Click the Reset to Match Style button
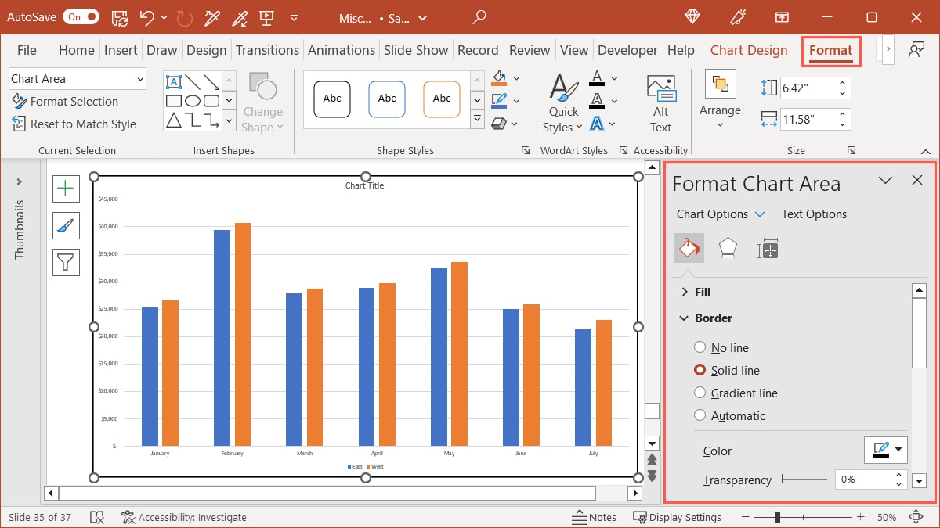 click(x=75, y=124)
